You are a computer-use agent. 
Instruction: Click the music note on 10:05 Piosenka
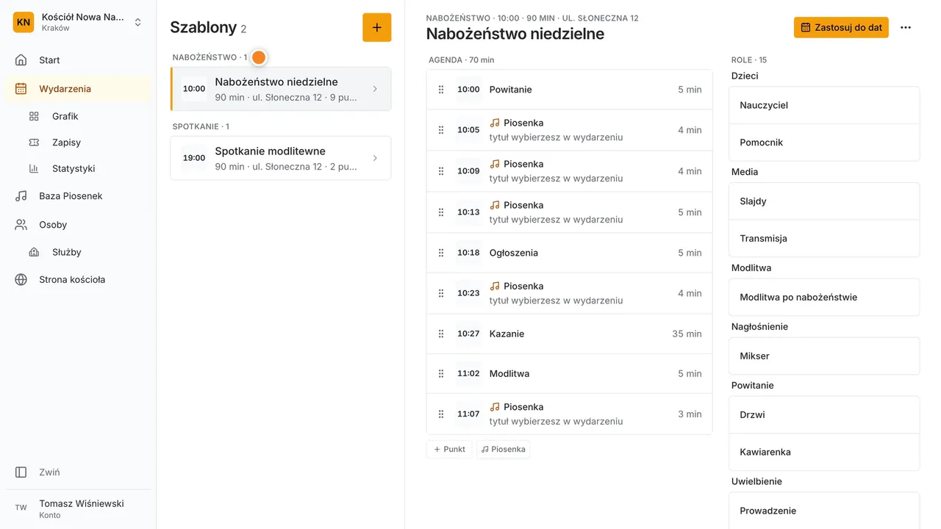point(495,123)
